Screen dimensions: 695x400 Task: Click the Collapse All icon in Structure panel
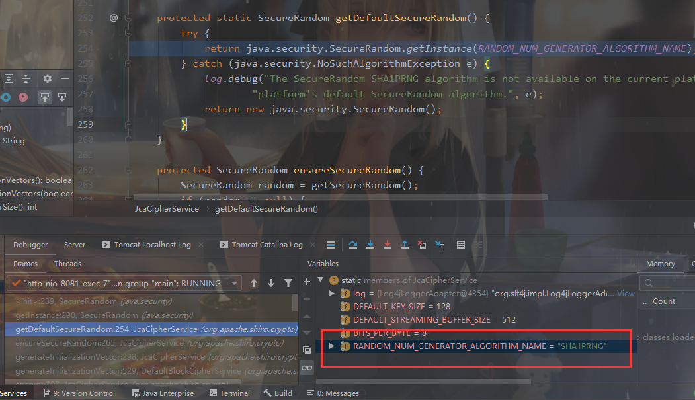(x=26, y=79)
